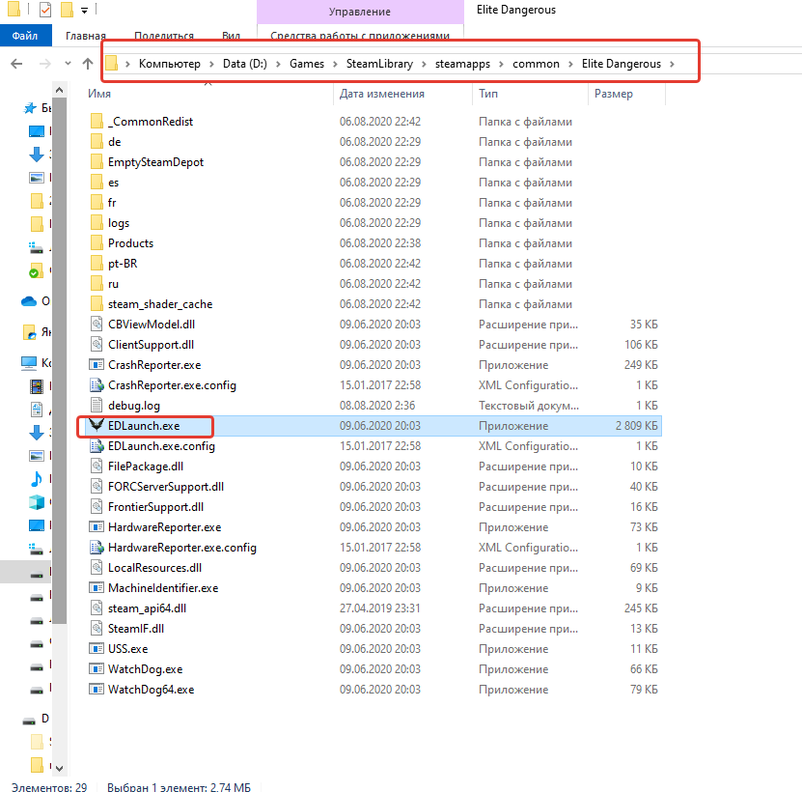The height and width of the screenshot is (792, 802).
Task: Expand chevron after steamapps in address bar
Action: tap(501, 64)
